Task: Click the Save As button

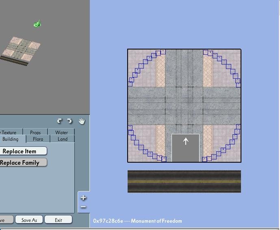Action: coord(29,220)
